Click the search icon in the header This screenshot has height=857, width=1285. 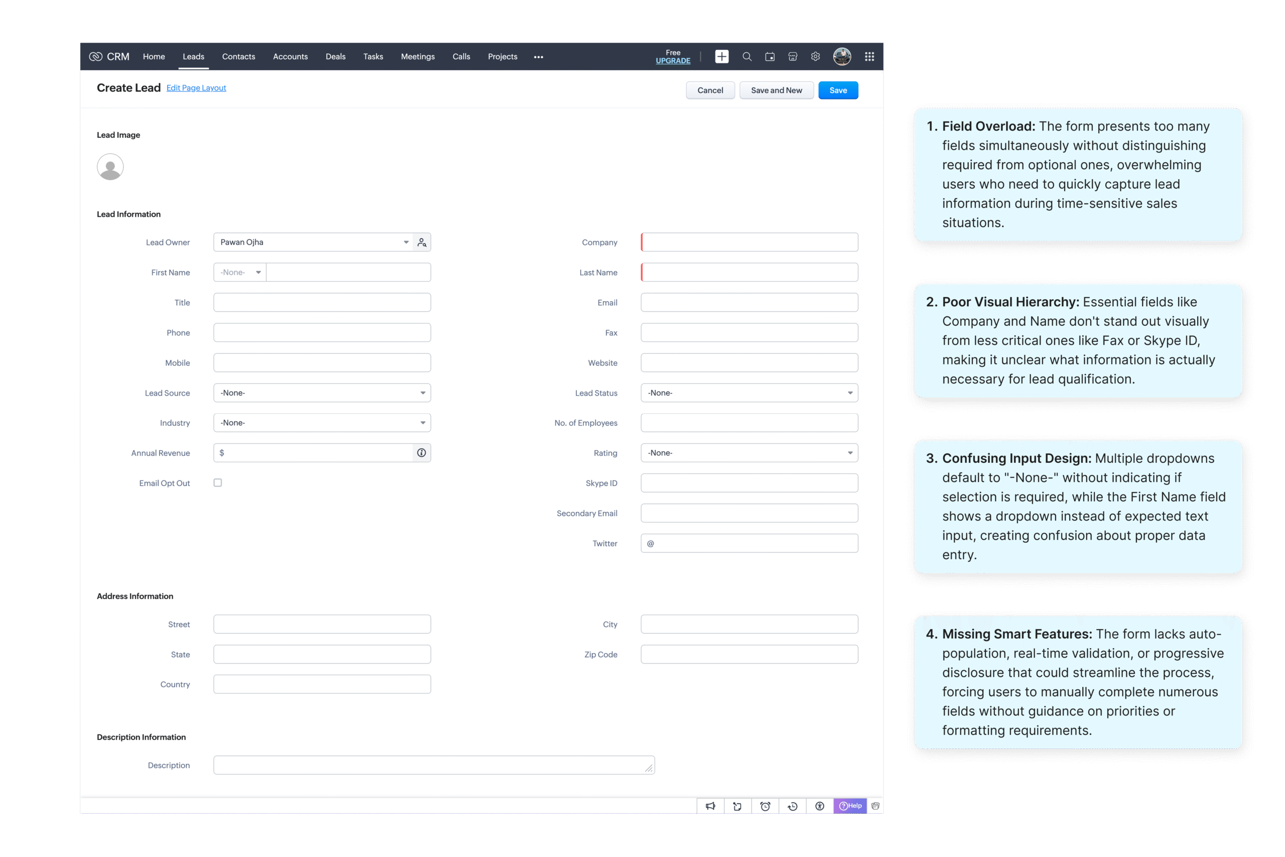[746, 56]
